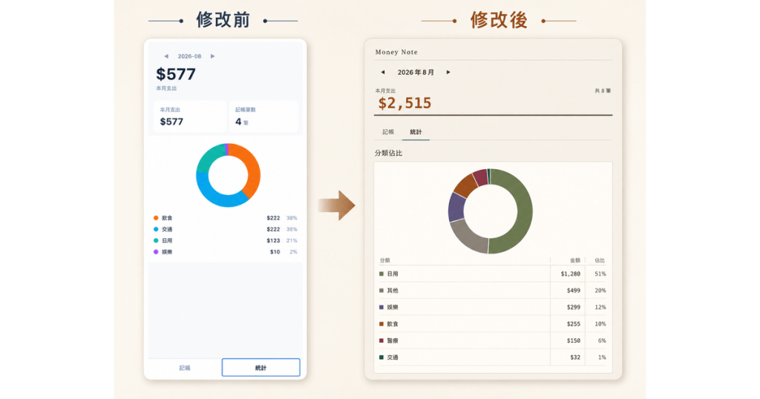760x399 pixels.
Task: Click next month arrow beside 2026年8月
Action: (448, 72)
